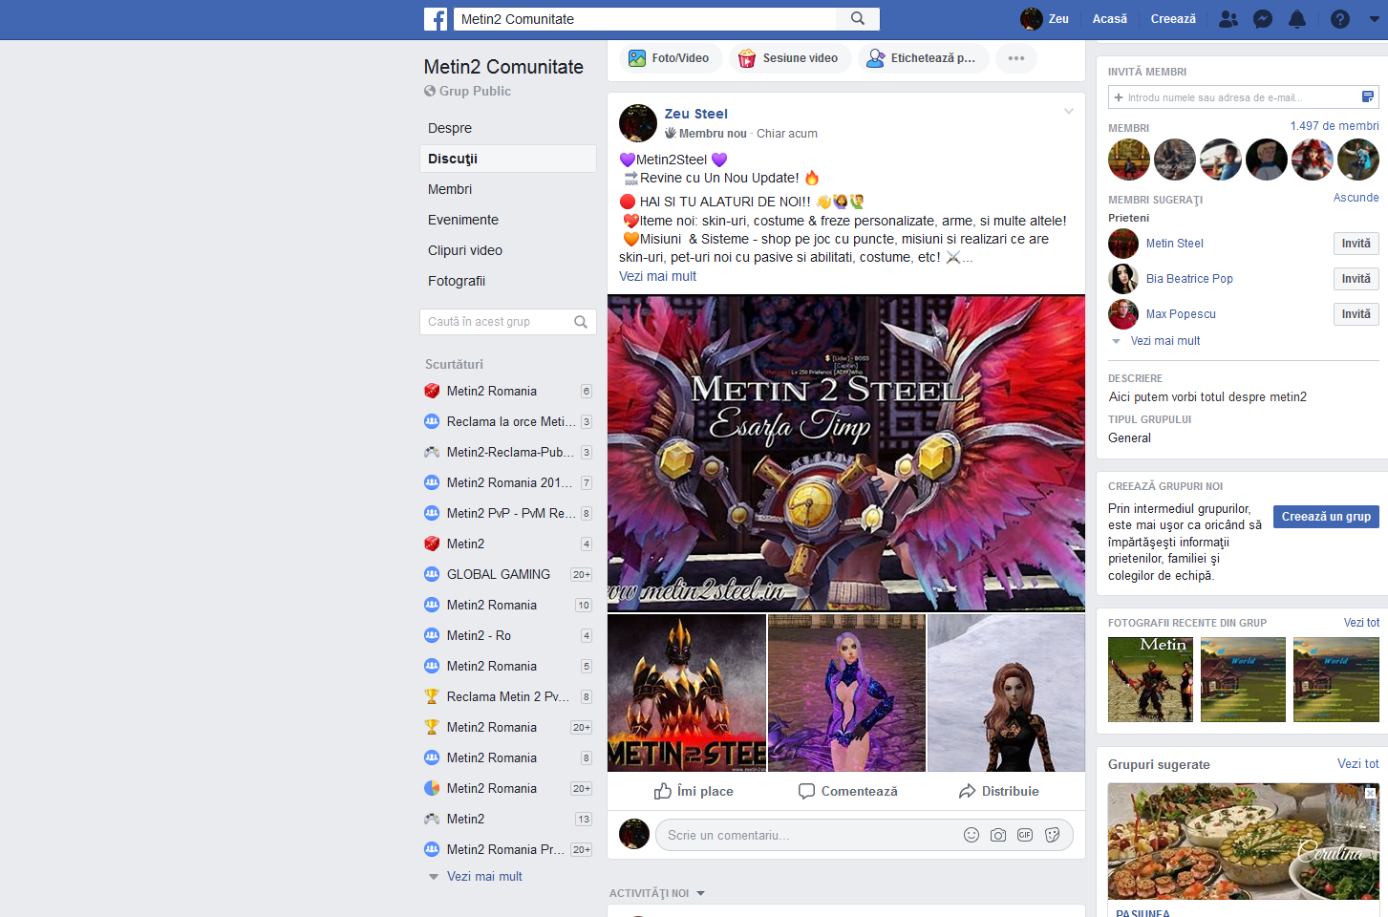Go to Acasă home page
The height and width of the screenshot is (917, 1388).
point(1110,19)
